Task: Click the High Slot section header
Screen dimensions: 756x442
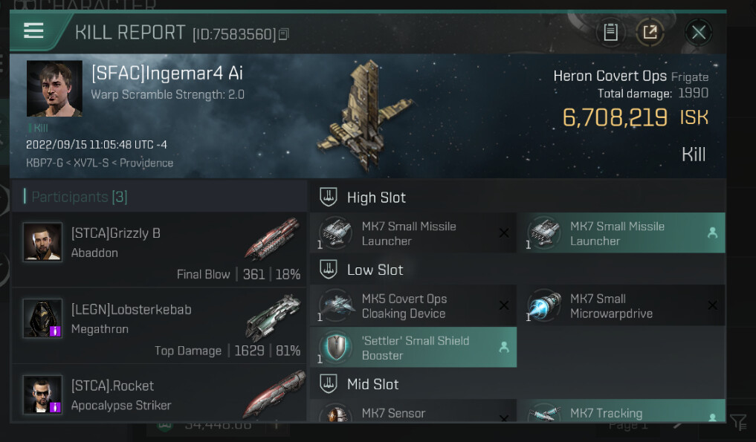Action: pos(376,198)
